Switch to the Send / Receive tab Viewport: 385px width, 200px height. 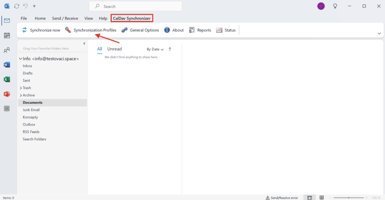coord(65,18)
